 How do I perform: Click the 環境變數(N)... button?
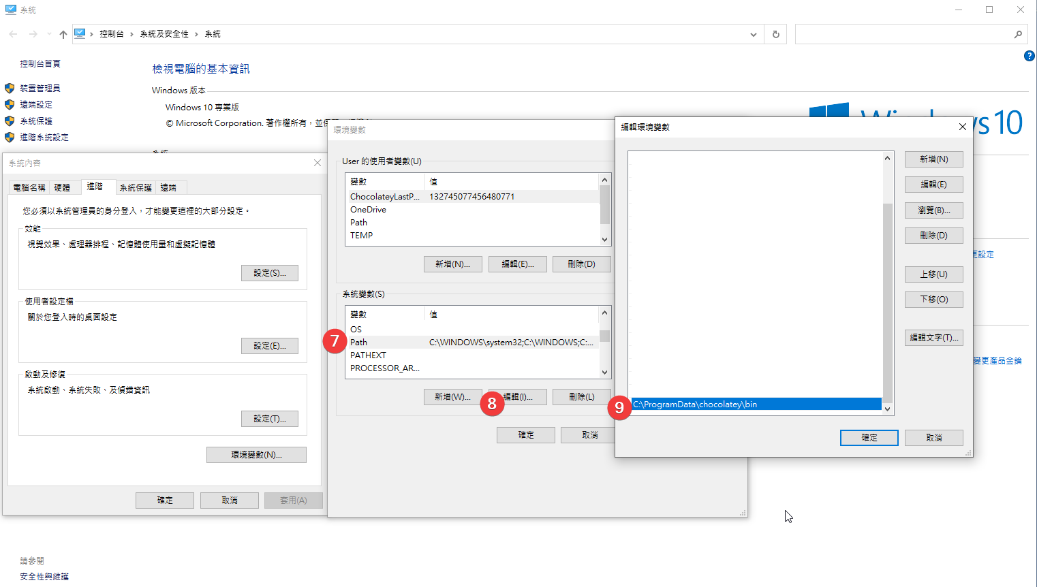256,455
